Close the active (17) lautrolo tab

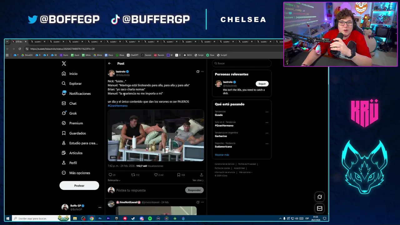[x=26, y=42]
